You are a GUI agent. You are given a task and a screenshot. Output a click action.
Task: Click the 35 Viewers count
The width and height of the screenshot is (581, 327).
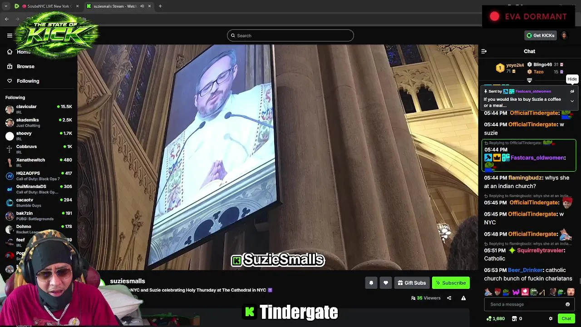coord(426,298)
